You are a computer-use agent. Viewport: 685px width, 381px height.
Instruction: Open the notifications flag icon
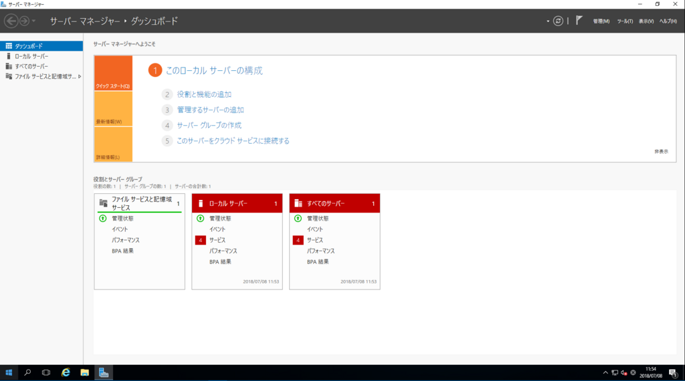(579, 21)
